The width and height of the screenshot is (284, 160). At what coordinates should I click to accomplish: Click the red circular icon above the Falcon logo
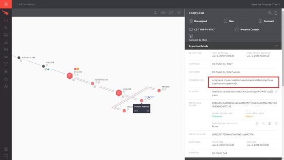[6, 4]
